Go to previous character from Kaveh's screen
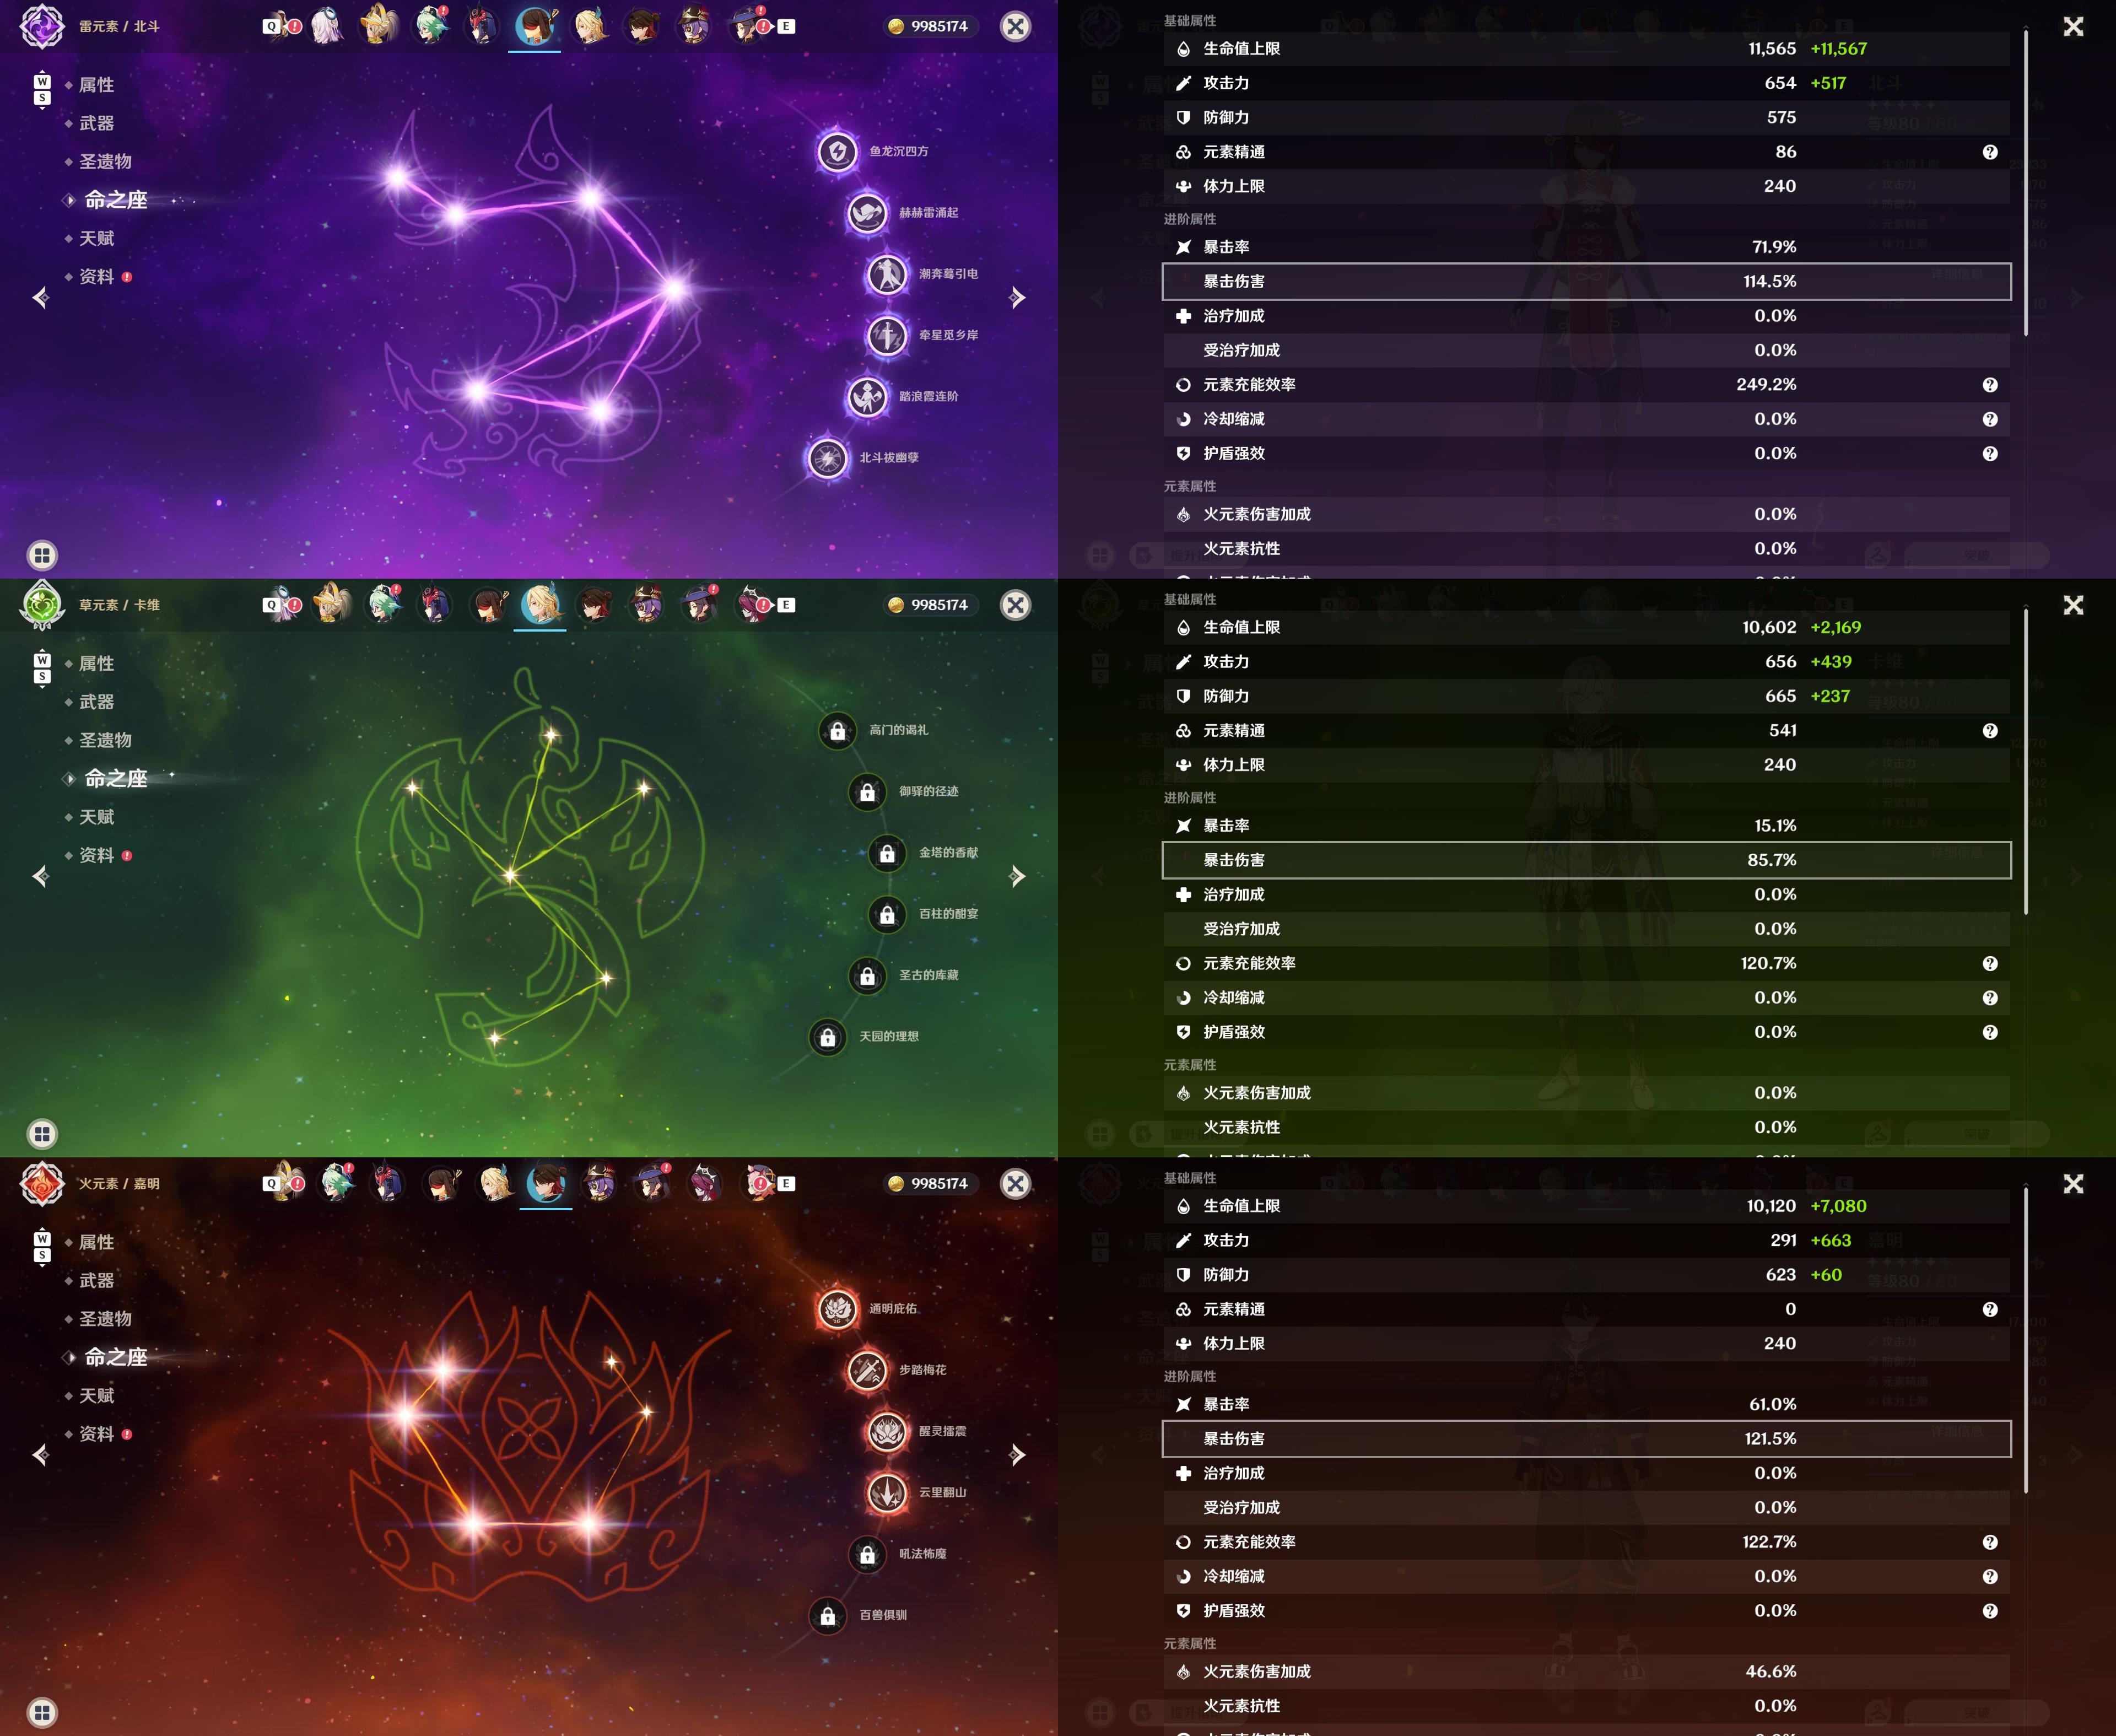This screenshot has width=2116, height=1736. 41,877
